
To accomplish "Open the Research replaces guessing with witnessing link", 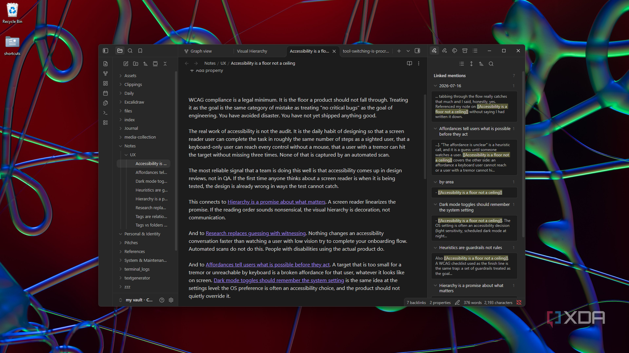I will coord(256,233).
